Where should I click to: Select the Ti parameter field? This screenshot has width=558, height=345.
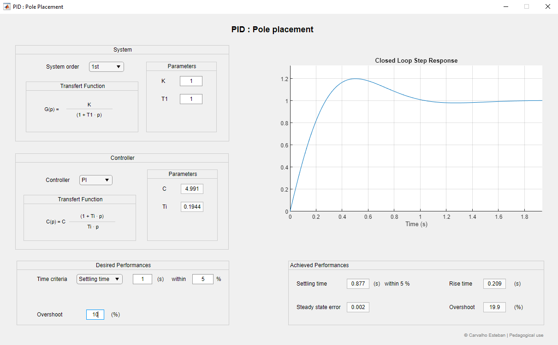pyautogui.click(x=192, y=207)
